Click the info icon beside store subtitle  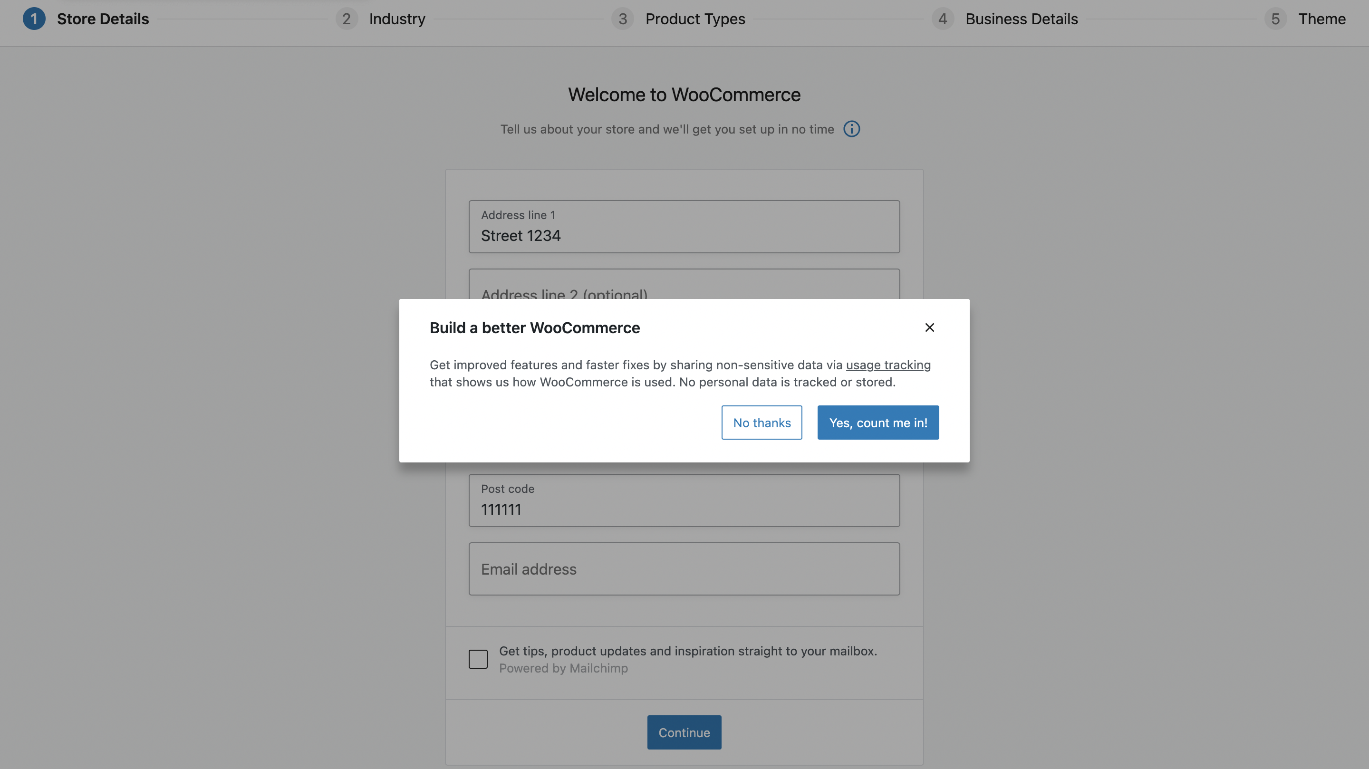tap(851, 129)
